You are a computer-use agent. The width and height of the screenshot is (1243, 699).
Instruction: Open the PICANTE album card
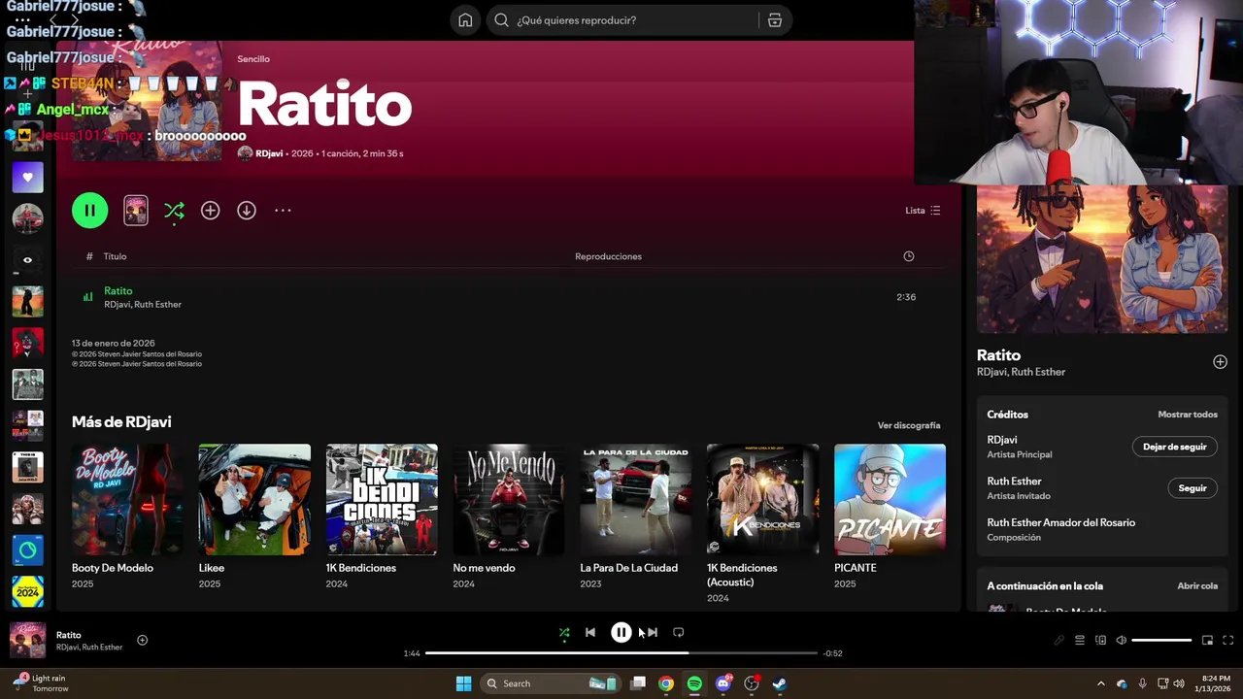890,516
